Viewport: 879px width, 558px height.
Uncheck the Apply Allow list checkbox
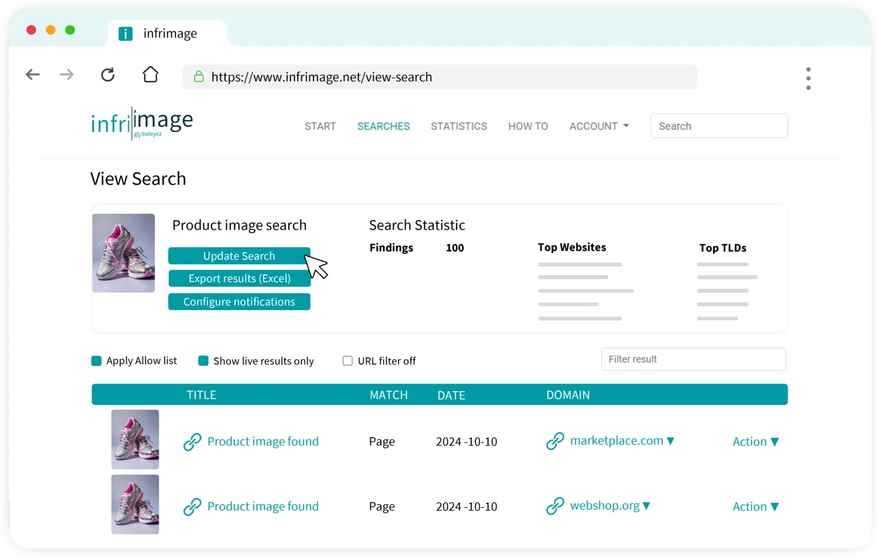97,361
